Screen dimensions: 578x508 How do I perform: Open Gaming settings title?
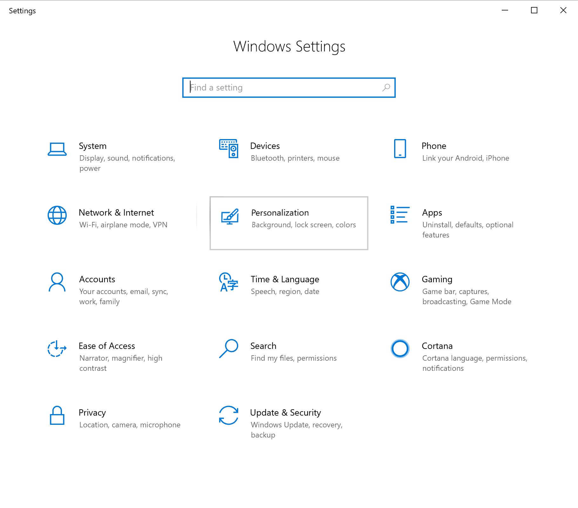[437, 279]
